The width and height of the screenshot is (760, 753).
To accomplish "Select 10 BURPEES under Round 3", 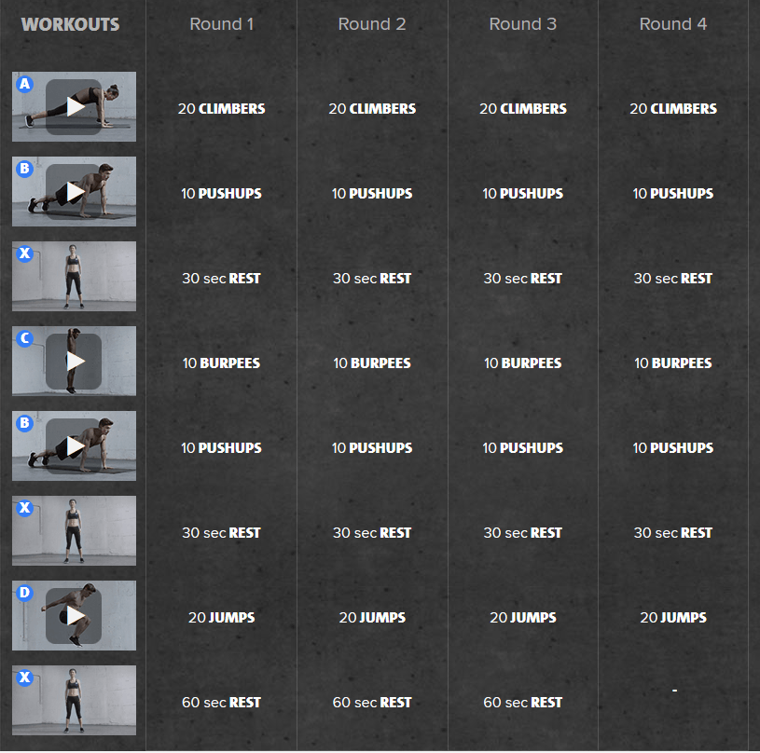I will click(x=522, y=363).
